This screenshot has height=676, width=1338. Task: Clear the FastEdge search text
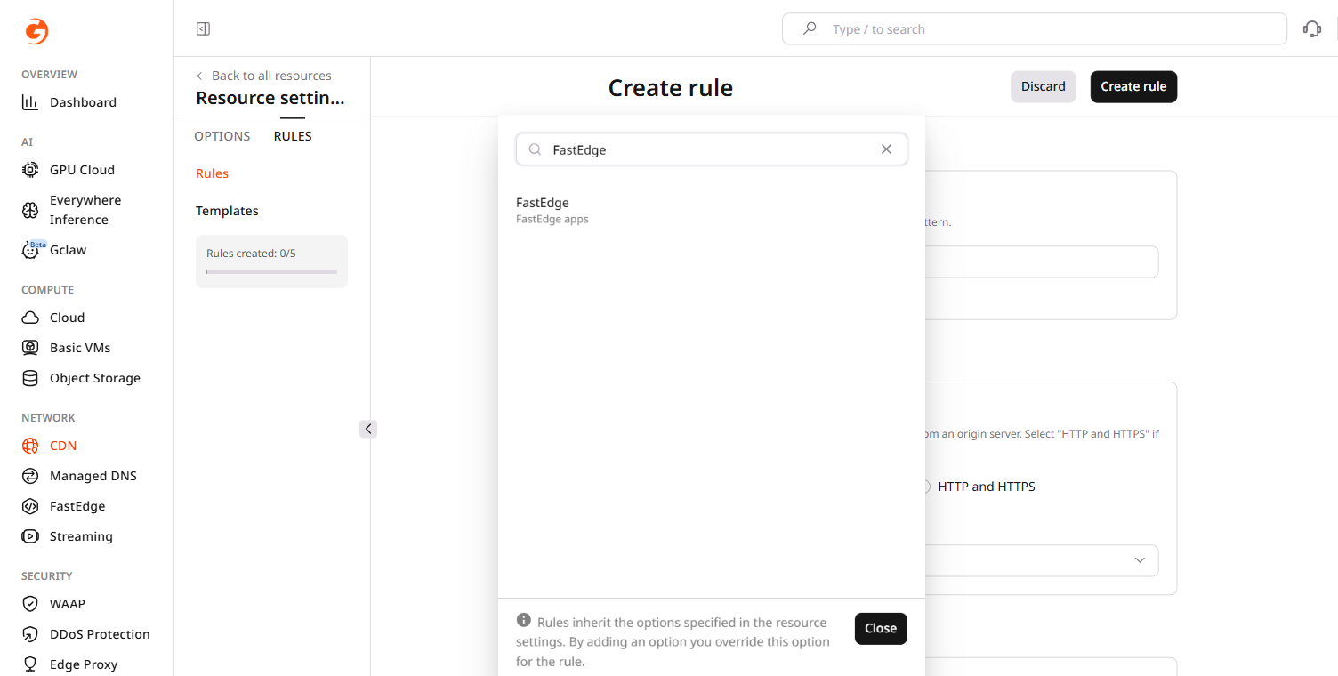(x=886, y=149)
